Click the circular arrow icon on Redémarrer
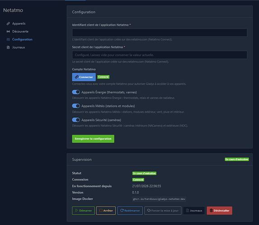 coord(122,210)
